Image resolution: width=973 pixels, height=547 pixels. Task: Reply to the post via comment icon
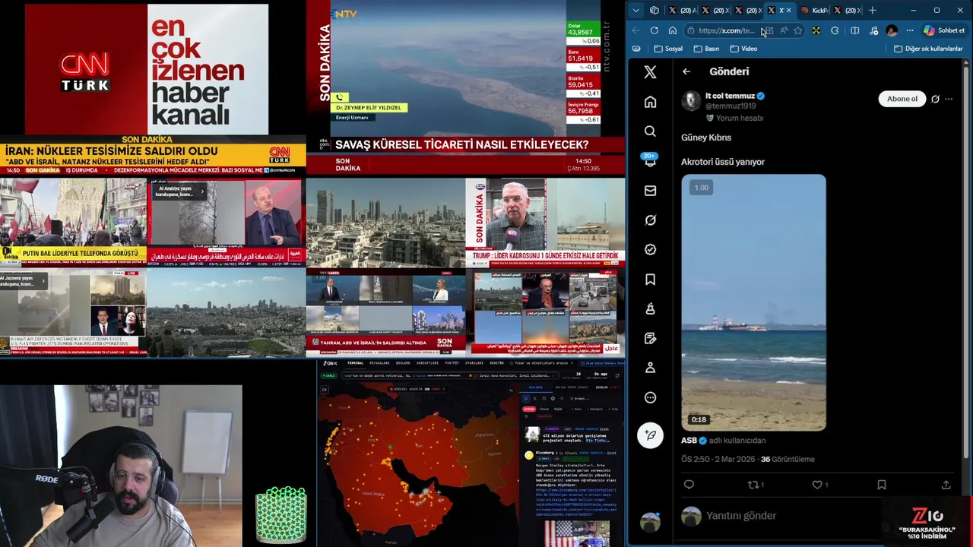[689, 485]
